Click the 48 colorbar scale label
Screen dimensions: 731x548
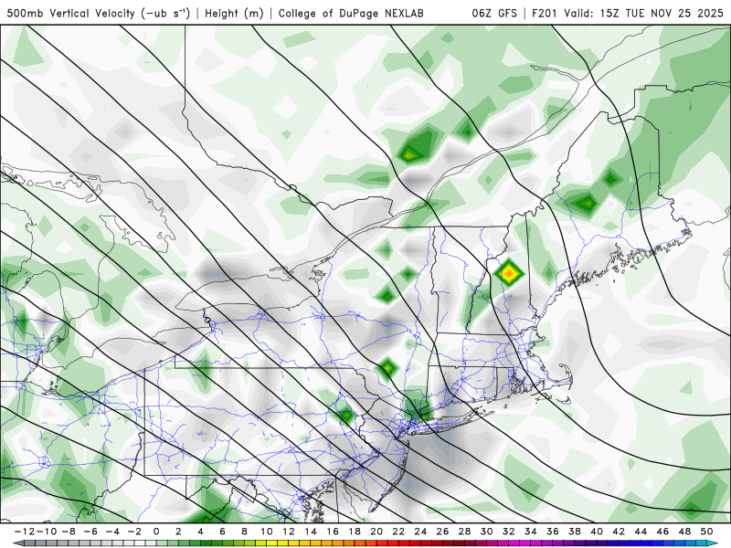pyautogui.click(x=684, y=532)
